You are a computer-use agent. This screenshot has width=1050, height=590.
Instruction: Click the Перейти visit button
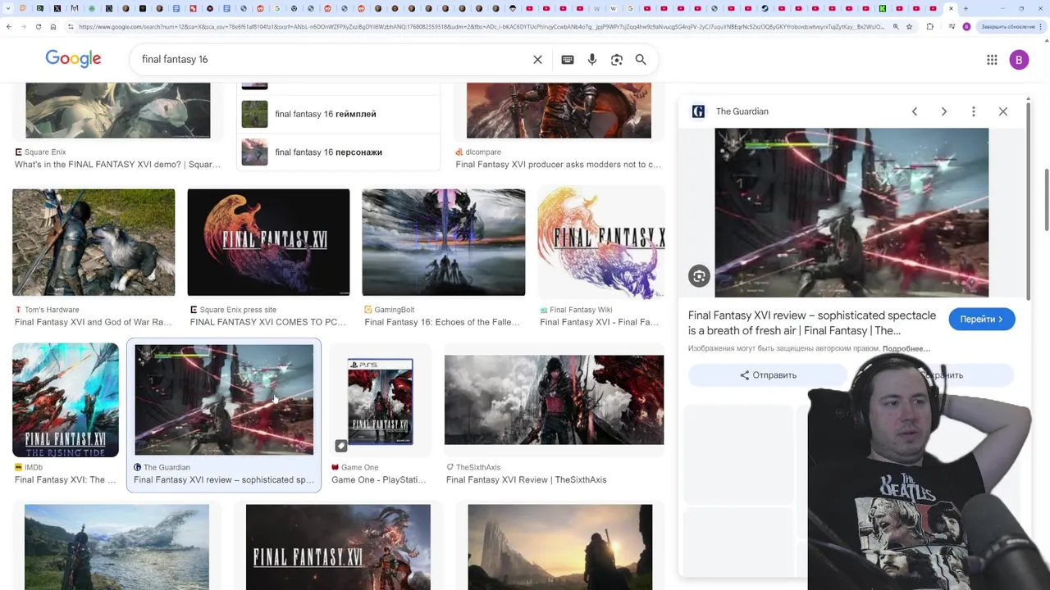click(982, 320)
